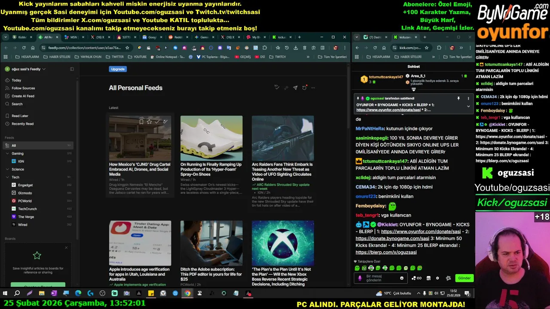Click the Gönder send button
The width and height of the screenshot is (550, 309).
click(464, 278)
